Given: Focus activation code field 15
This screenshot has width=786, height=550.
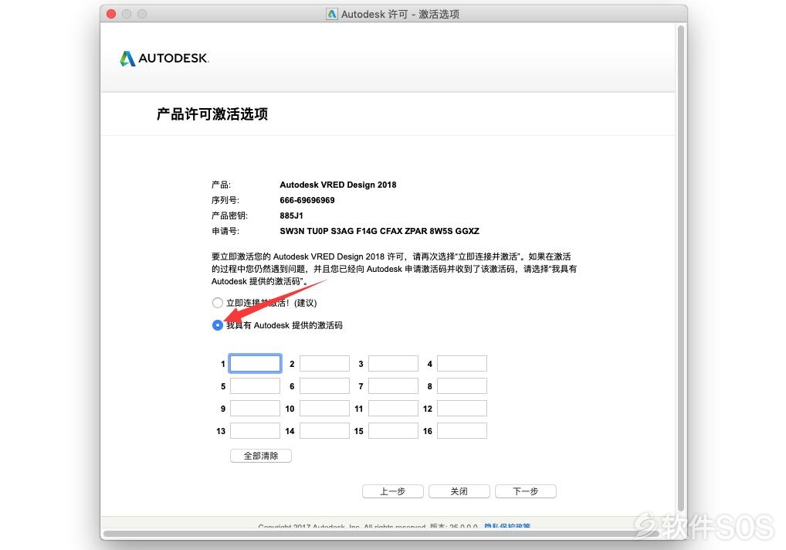Looking at the screenshot, I should (393, 431).
